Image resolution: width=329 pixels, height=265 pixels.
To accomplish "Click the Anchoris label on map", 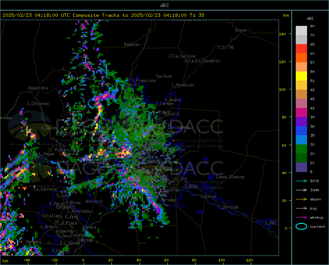I will (94, 201).
